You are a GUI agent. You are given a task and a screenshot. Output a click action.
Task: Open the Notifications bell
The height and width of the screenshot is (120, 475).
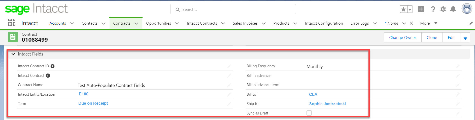[453, 9]
